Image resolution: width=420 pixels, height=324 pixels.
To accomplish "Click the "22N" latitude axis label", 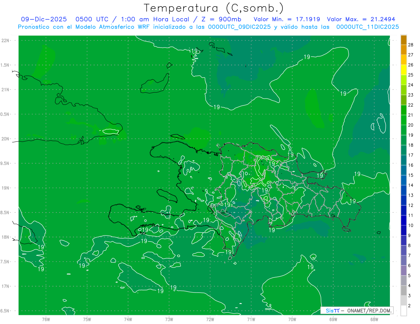I will (6, 41).
